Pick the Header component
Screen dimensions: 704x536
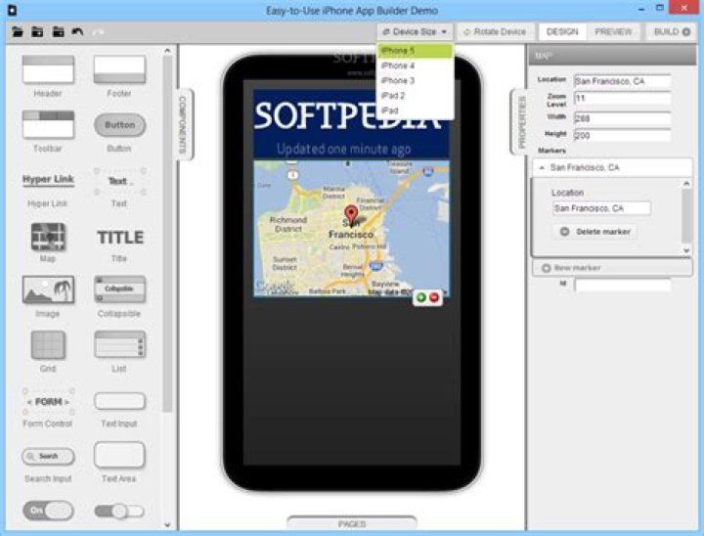coord(48,69)
